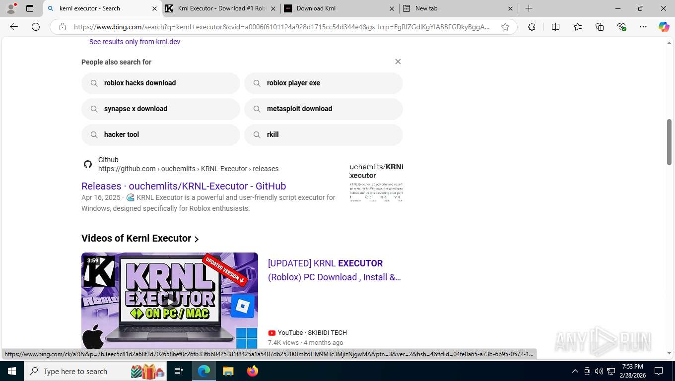Switch to the kernl executor - Search tab
This screenshot has height=381, width=675.
click(x=103, y=8)
